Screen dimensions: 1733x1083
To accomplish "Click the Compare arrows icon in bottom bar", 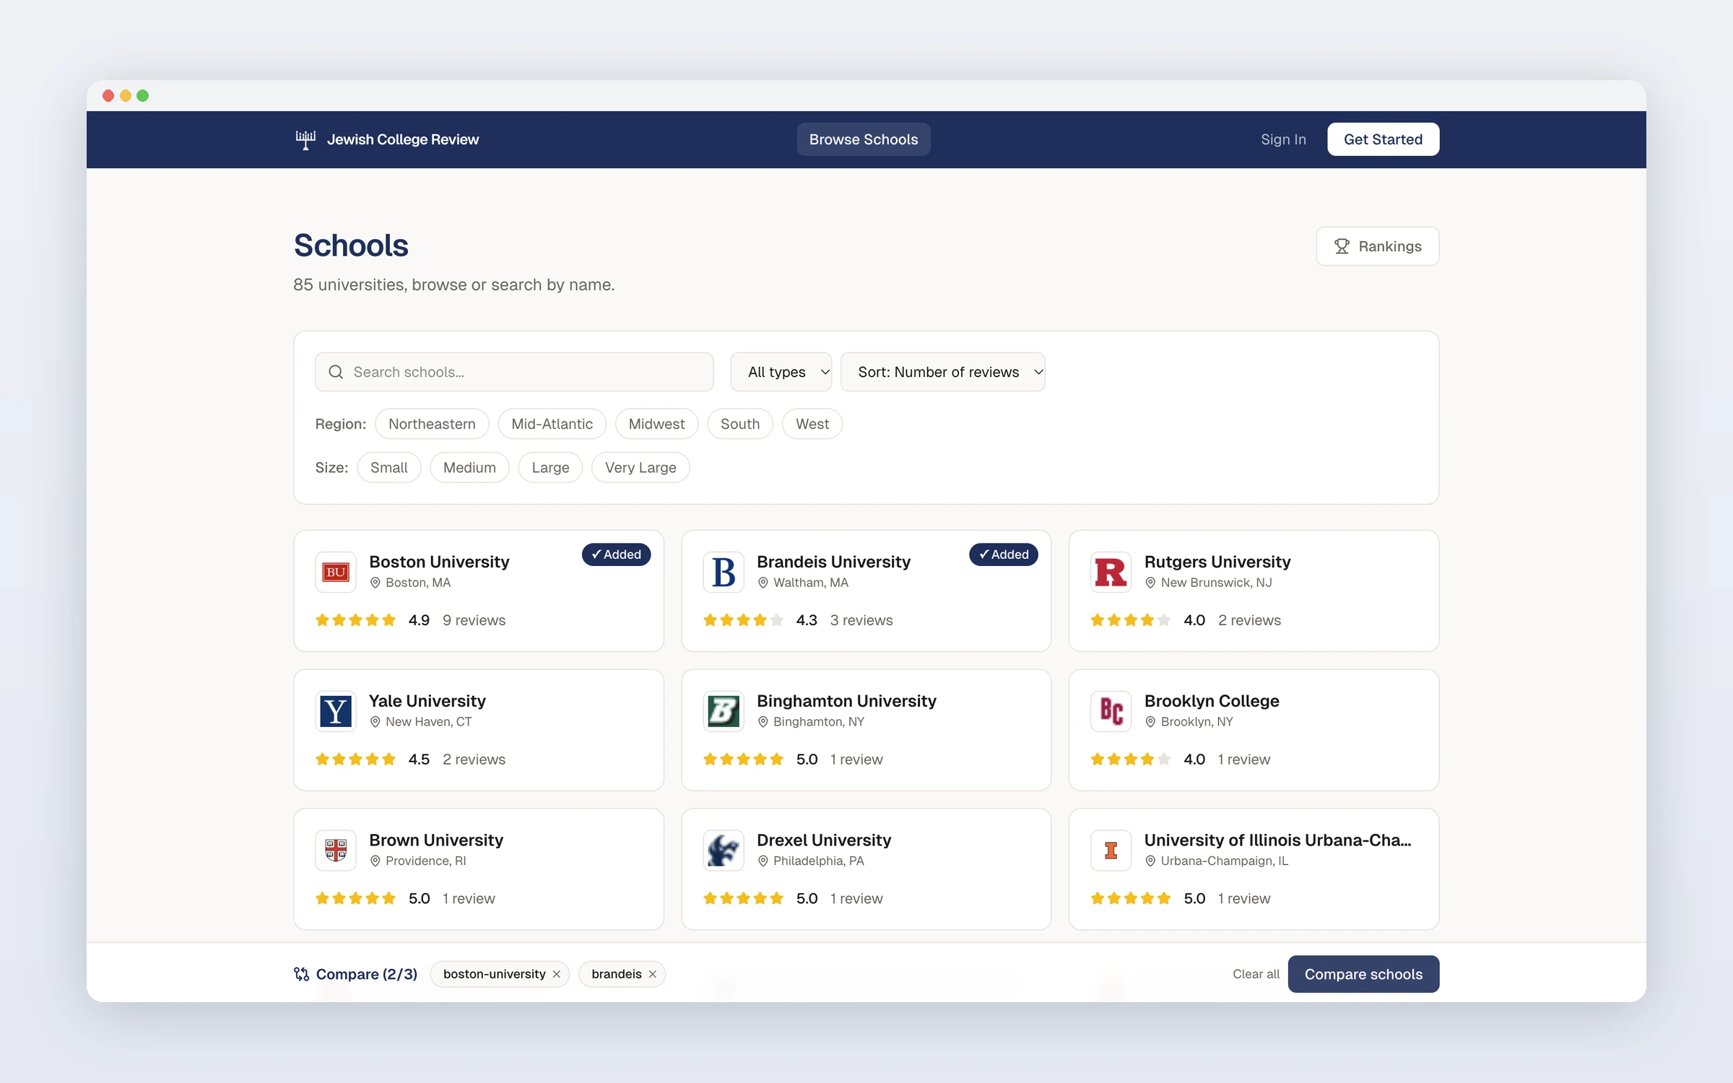I will 302,974.
